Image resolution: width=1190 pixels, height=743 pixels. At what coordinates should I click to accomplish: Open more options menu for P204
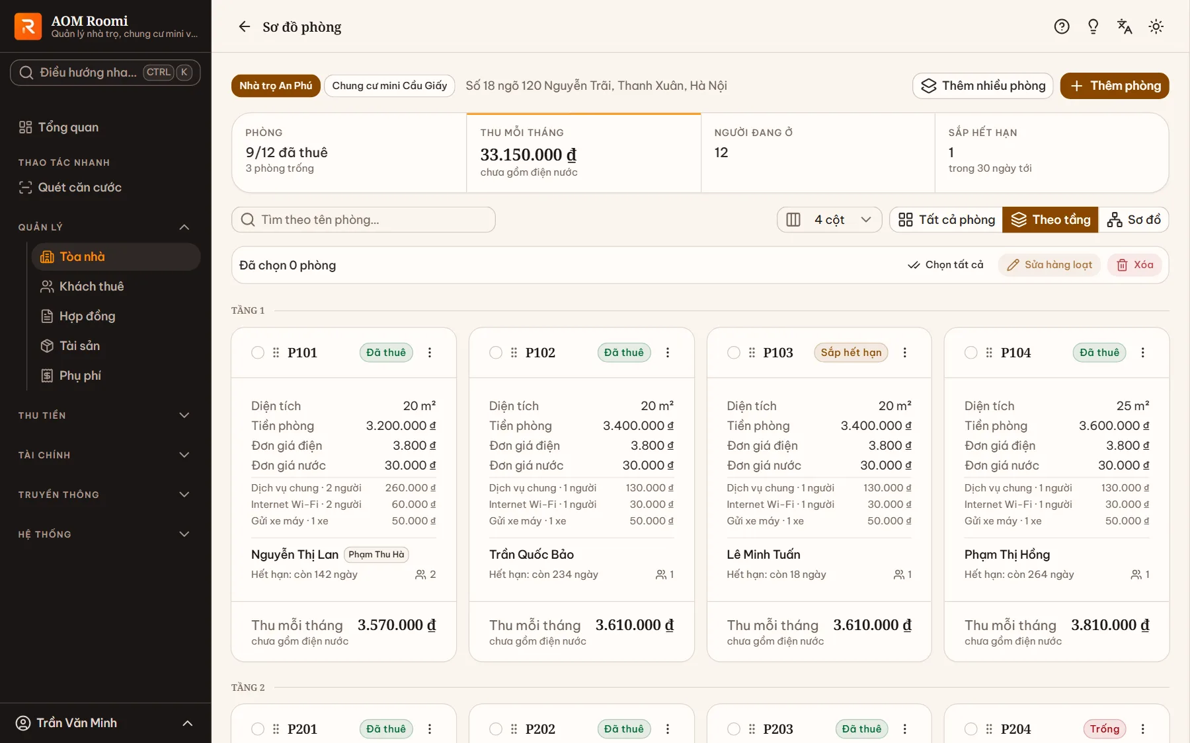point(1143,729)
